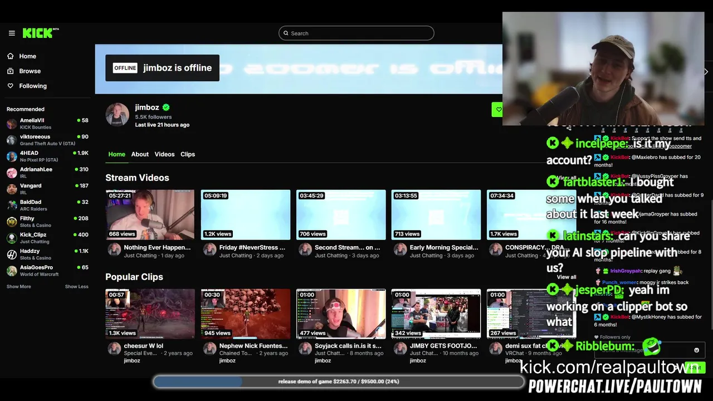
Task: Open Nothing Ever Happen video title
Action: [157, 247]
